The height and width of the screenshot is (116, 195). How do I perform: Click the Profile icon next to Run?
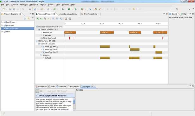pyautogui.click(x=75, y=9)
